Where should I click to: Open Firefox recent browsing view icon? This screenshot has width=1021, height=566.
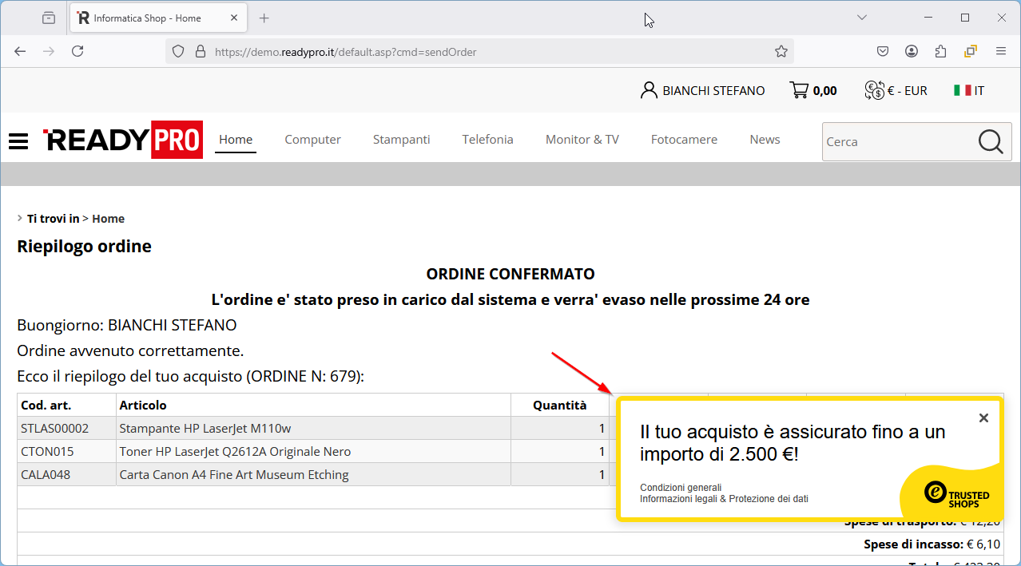(49, 18)
